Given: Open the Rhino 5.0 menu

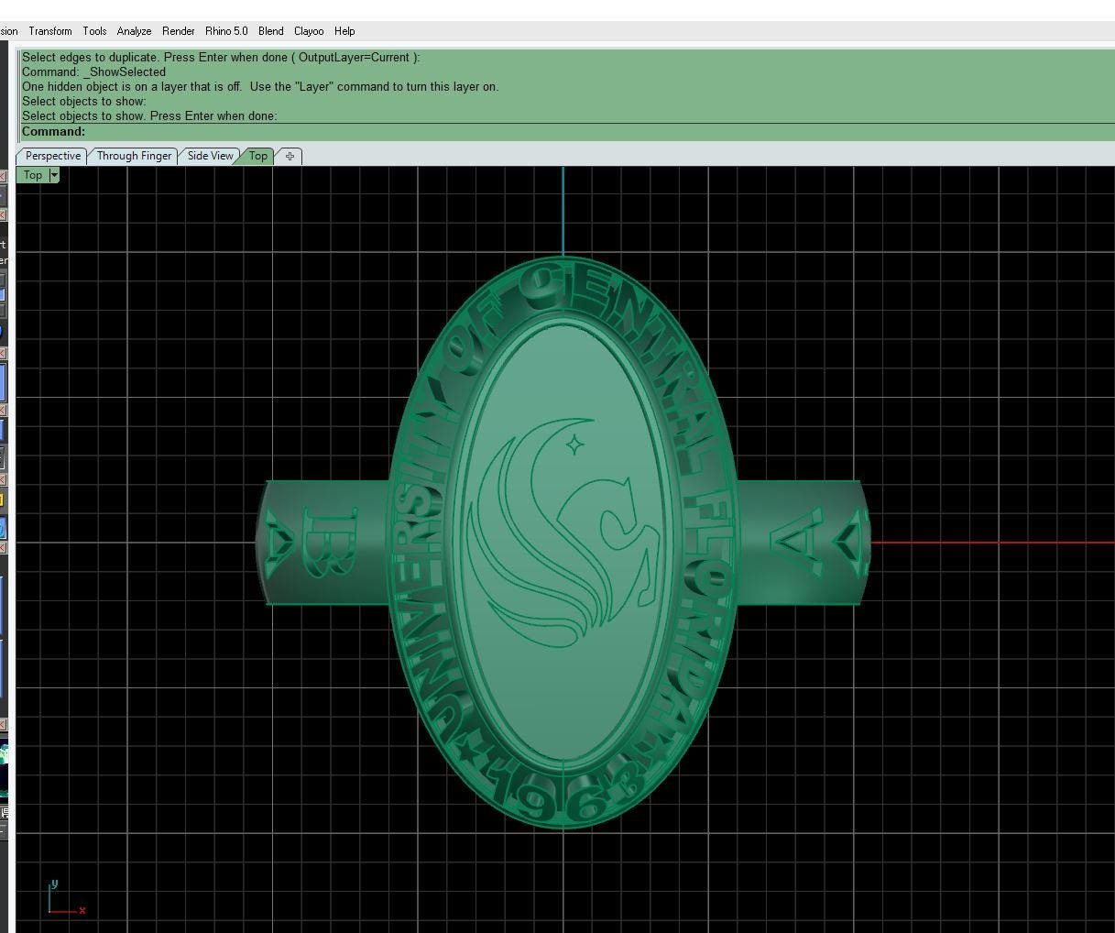Looking at the screenshot, I should tap(226, 31).
